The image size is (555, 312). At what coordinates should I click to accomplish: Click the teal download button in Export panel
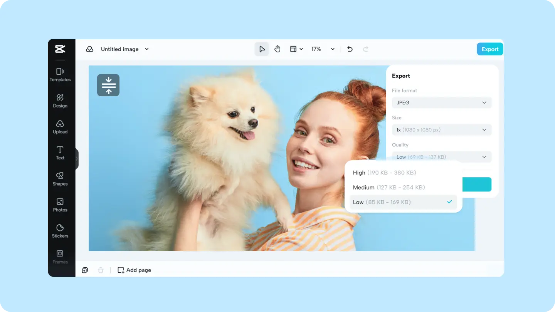476,184
